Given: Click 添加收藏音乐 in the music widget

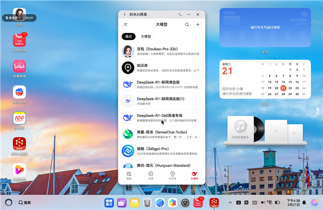Looking at the screenshot, I should (241, 129).
